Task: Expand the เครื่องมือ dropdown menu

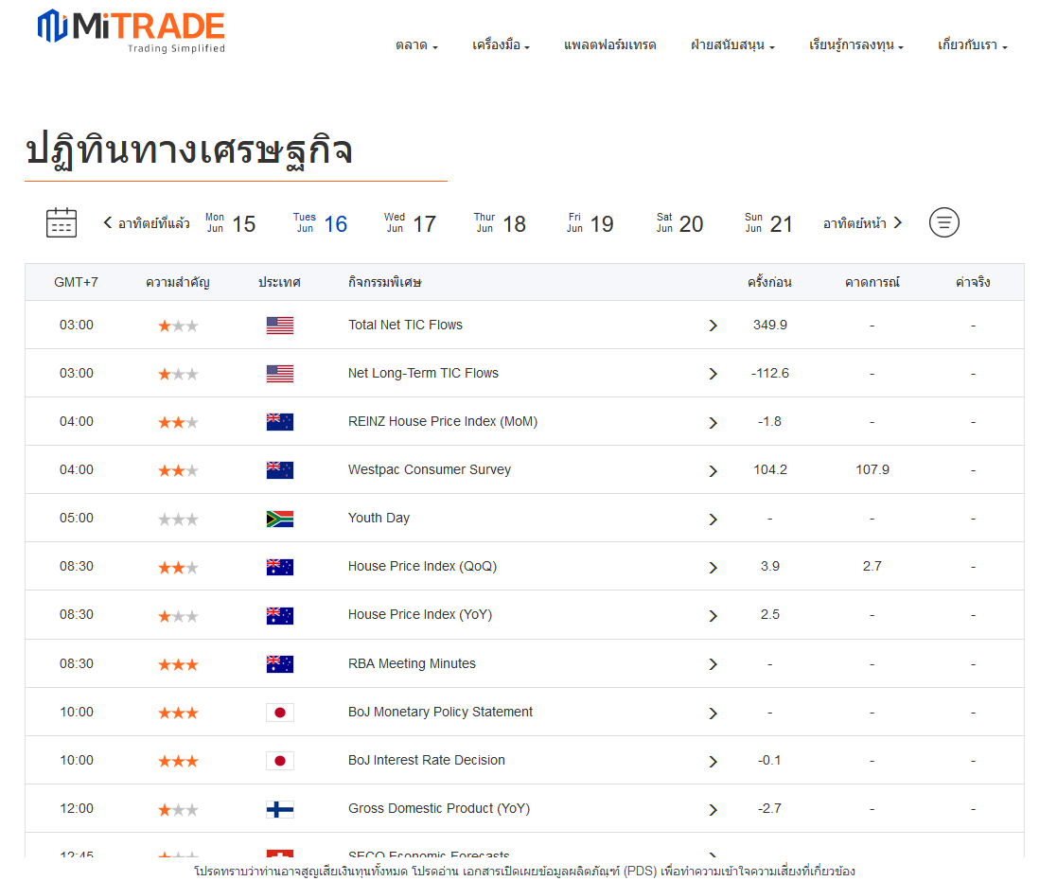Action: click(501, 45)
